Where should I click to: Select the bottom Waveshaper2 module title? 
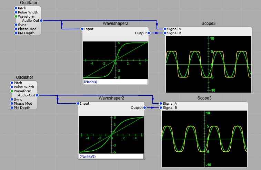(x=111, y=98)
